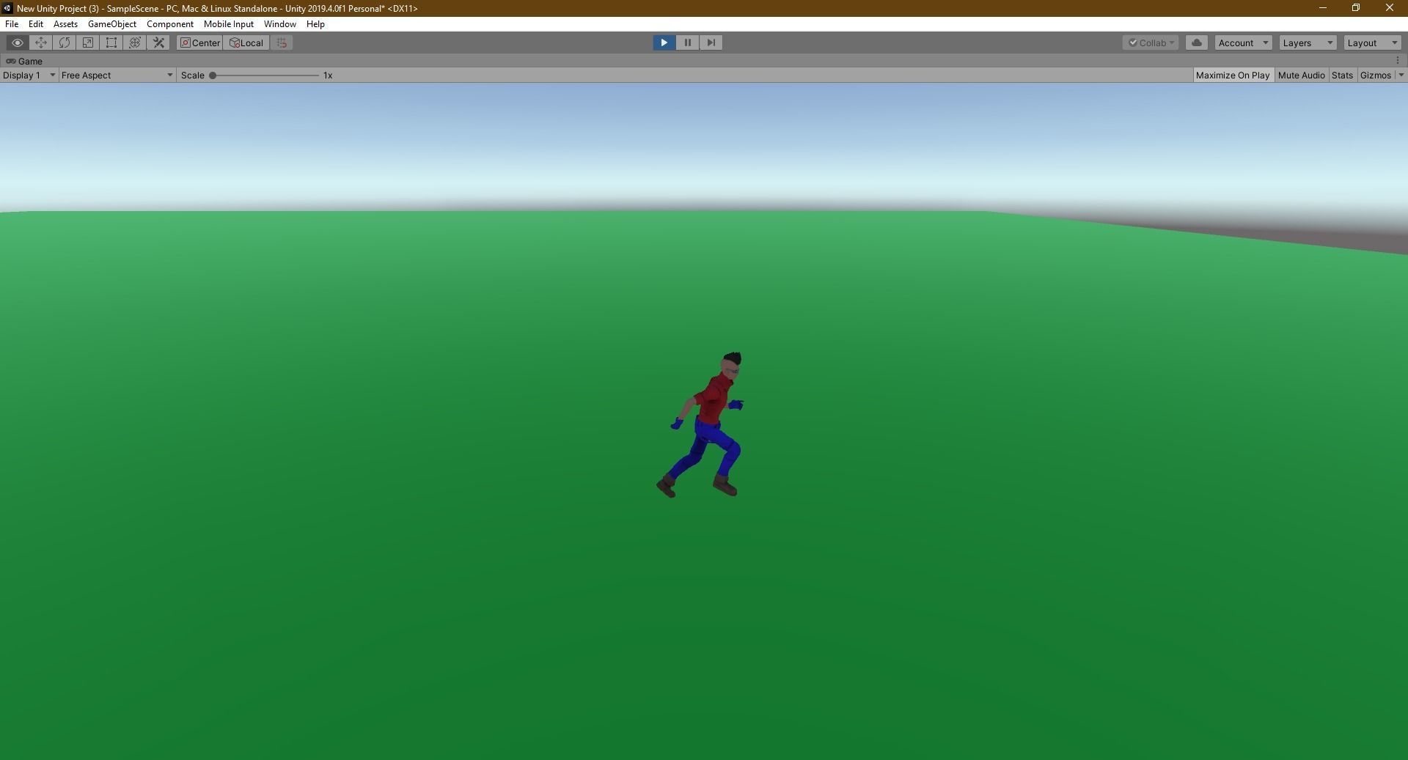Toggle Maximize On Play
Image resolution: width=1408 pixels, height=760 pixels.
pos(1233,75)
